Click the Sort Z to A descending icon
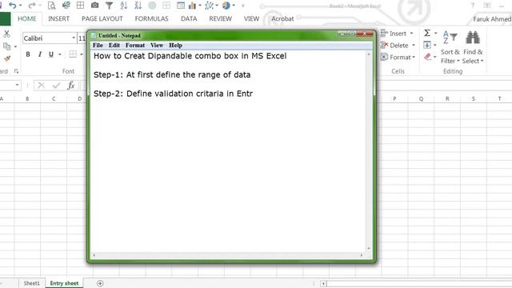This screenshot has height=288, width=512. coord(138,6)
